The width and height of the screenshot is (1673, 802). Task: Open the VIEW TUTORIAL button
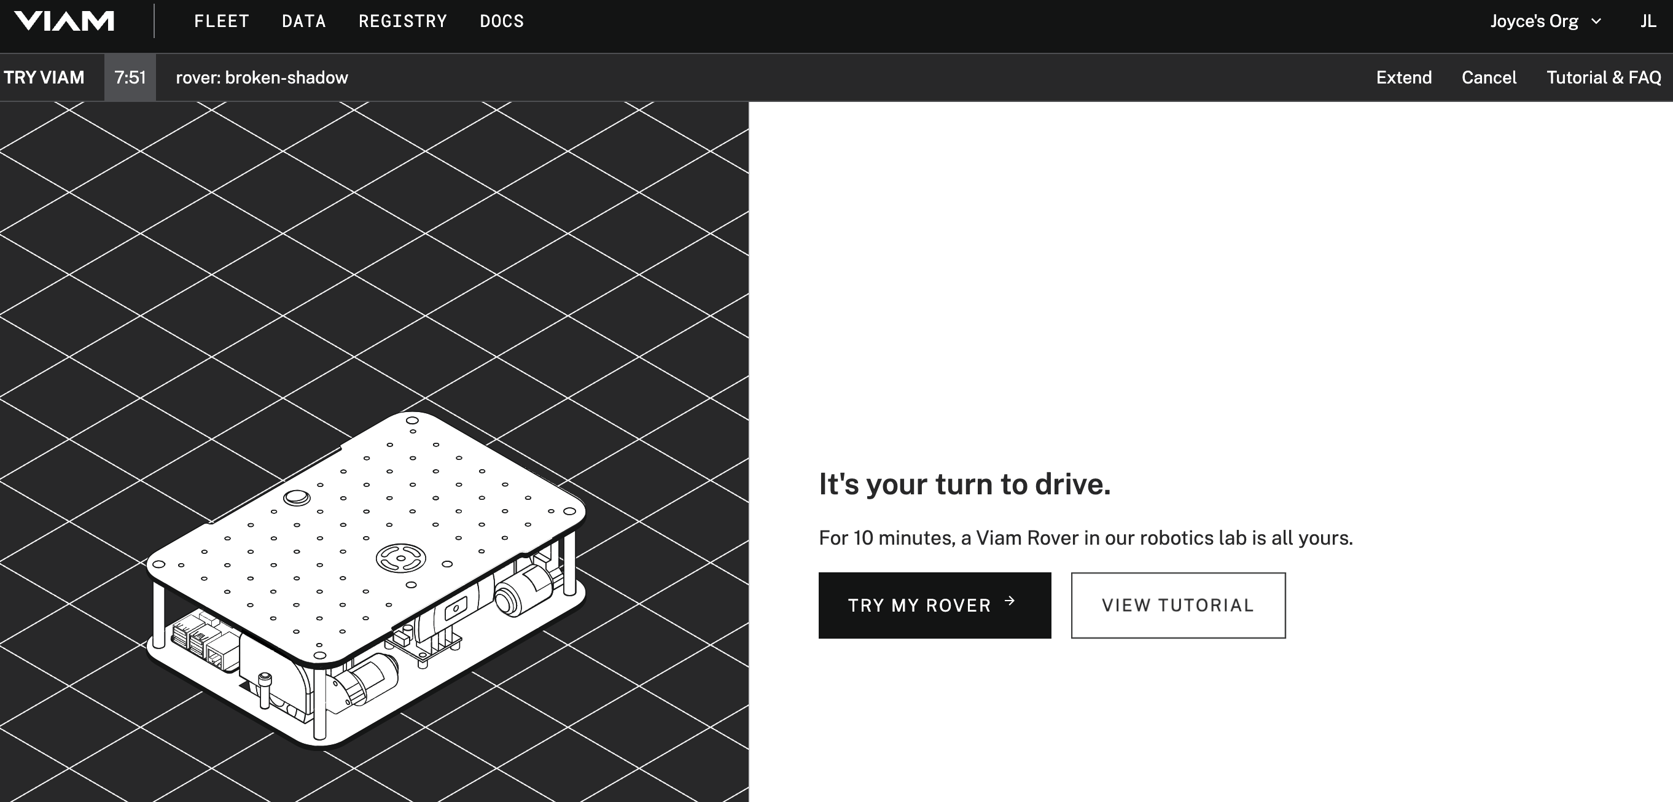coord(1178,605)
